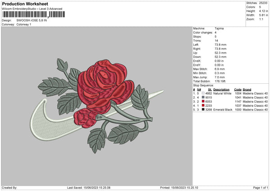
Task: Select 'Madeira Classic 40' brand in code 1004 row
Action: click(255, 93)
